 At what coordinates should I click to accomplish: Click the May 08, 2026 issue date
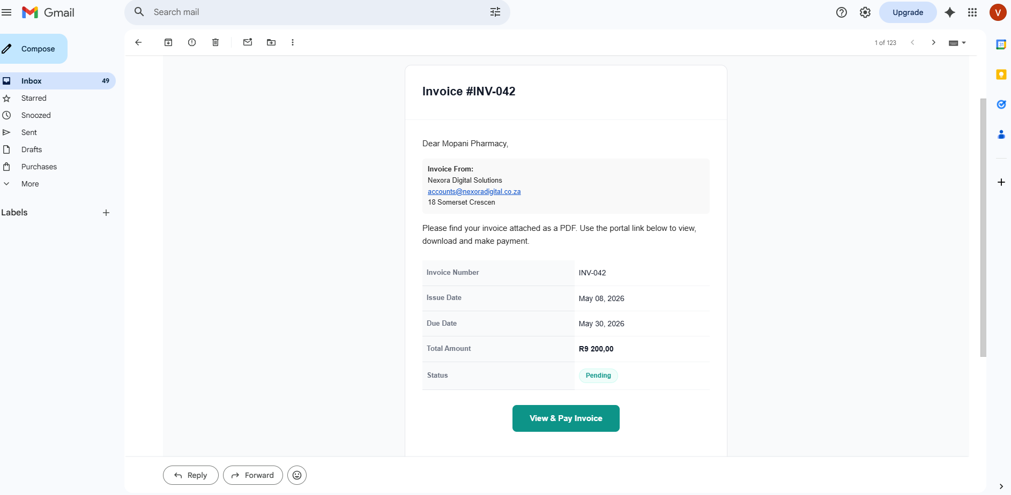point(601,298)
